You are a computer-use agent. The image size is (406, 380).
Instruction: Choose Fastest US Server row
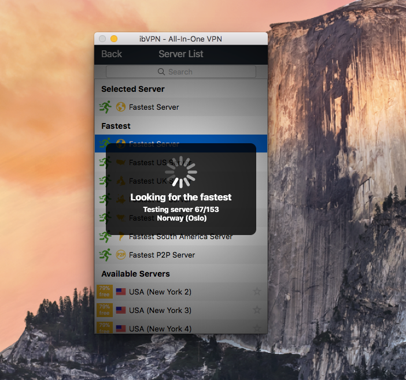pyautogui.click(x=180, y=162)
